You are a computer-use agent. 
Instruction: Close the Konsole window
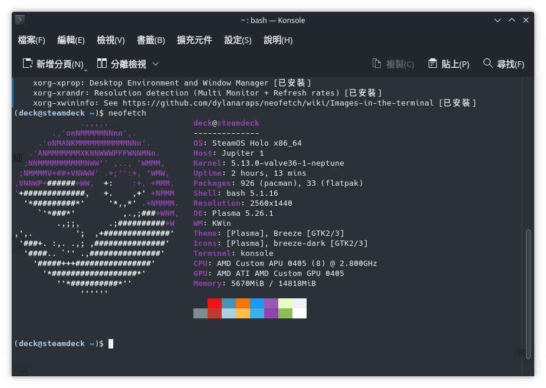(526, 20)
